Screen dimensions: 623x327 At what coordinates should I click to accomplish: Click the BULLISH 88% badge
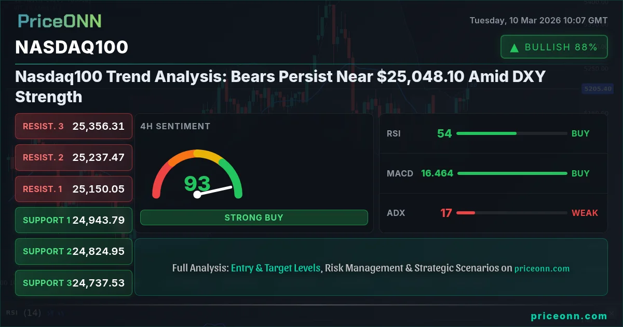554,47
